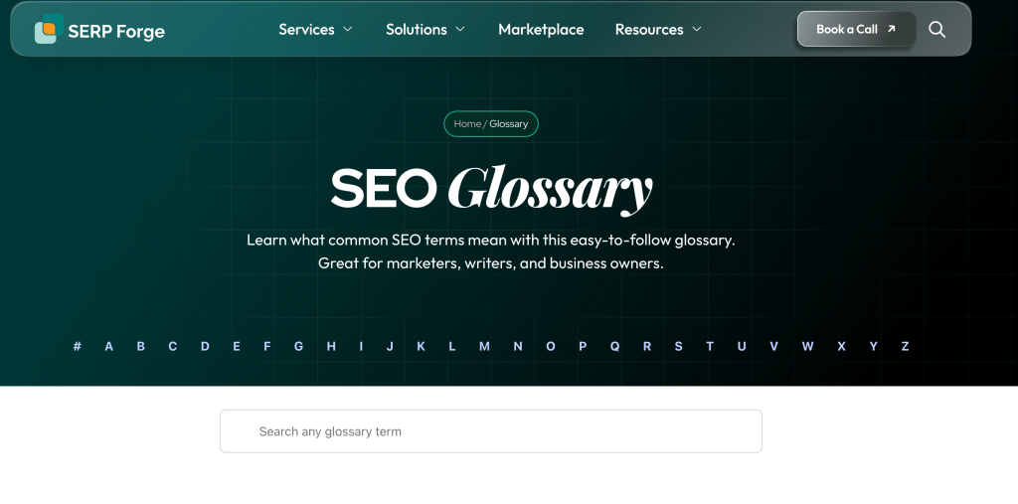Expand the Solutions dropdown chevron
This screenshot has width=1018, height=504.
pos(460,29)
